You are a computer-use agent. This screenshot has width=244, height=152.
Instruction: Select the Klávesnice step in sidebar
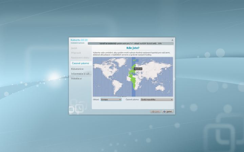pos(77,69)
